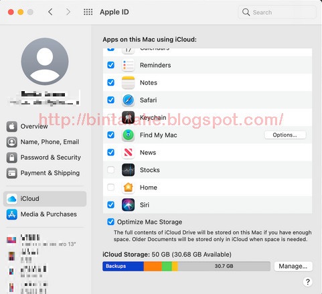This screenshot has width=322, height=294.
Task: Uncheck the News checkbox
Action: 110,153
